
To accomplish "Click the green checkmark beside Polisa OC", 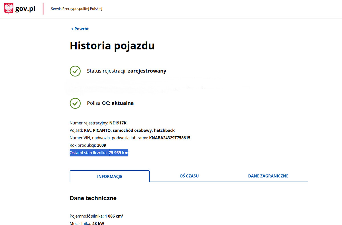I will pyautogui.click(x=75, y=103).
